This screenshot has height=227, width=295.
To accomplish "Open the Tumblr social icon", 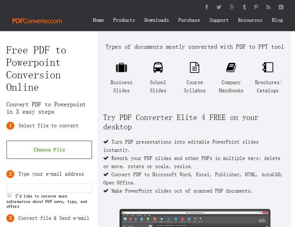I will (x=244, y=7).
